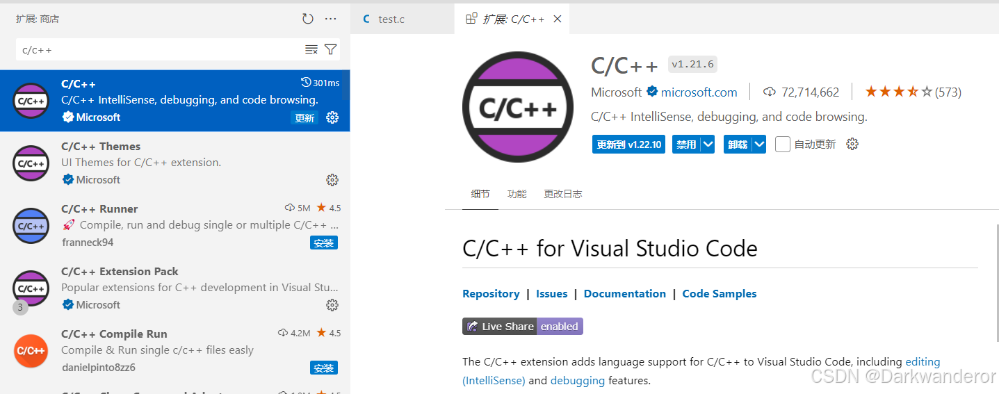999x394 pixels.
Task: Expand the uninstall button dropdown arrow
Action: click(759, 145)
